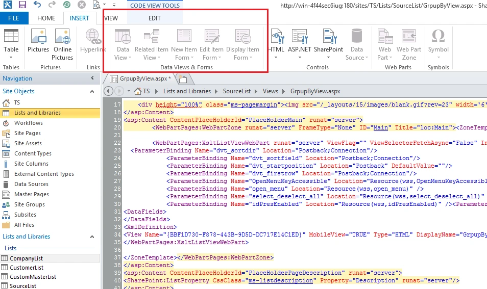Click the back navigation arrow button
This screenshot has height=289, width=487.
coord(108,91)
